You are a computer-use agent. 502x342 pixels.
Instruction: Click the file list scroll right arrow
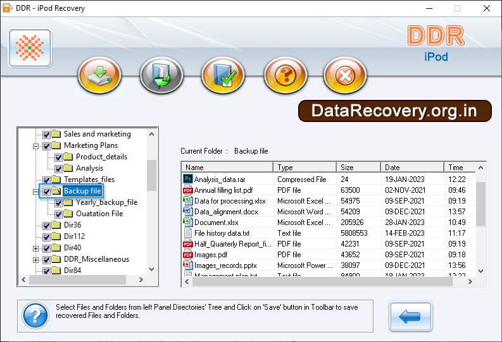click(470, 281)
